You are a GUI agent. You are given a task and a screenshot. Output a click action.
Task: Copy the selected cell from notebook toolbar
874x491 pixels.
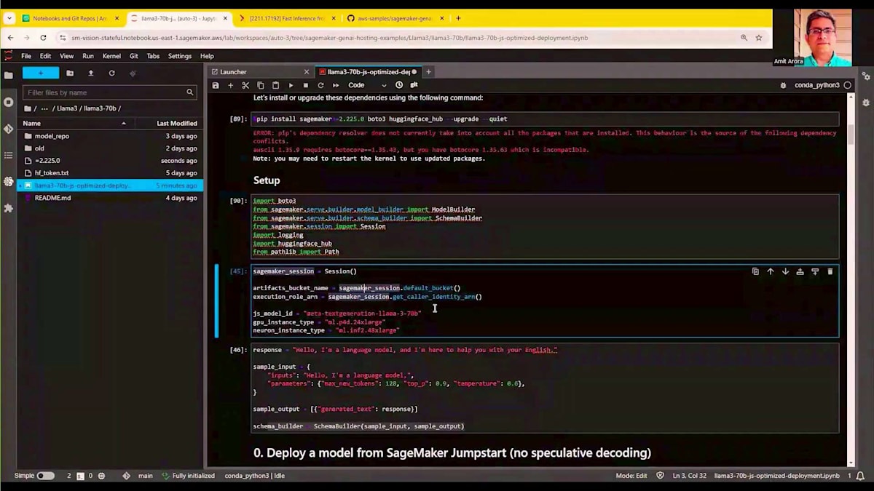pyautogui.click(x=261, y=85)
